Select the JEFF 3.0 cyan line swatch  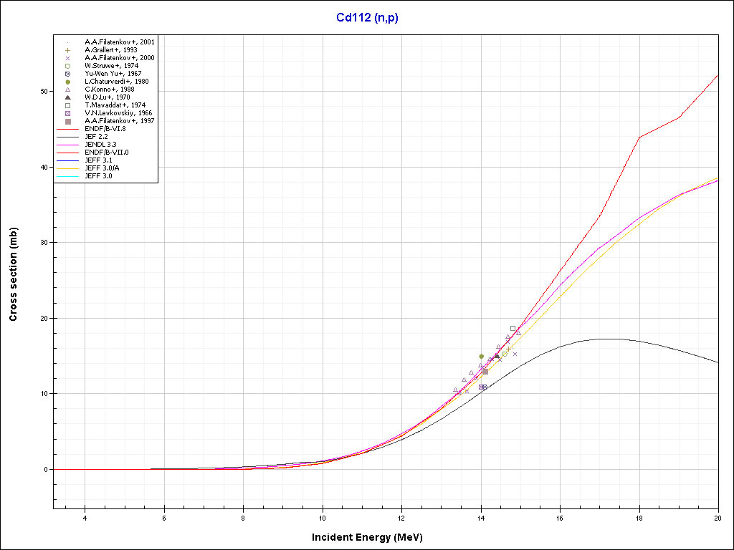(67, 176)
